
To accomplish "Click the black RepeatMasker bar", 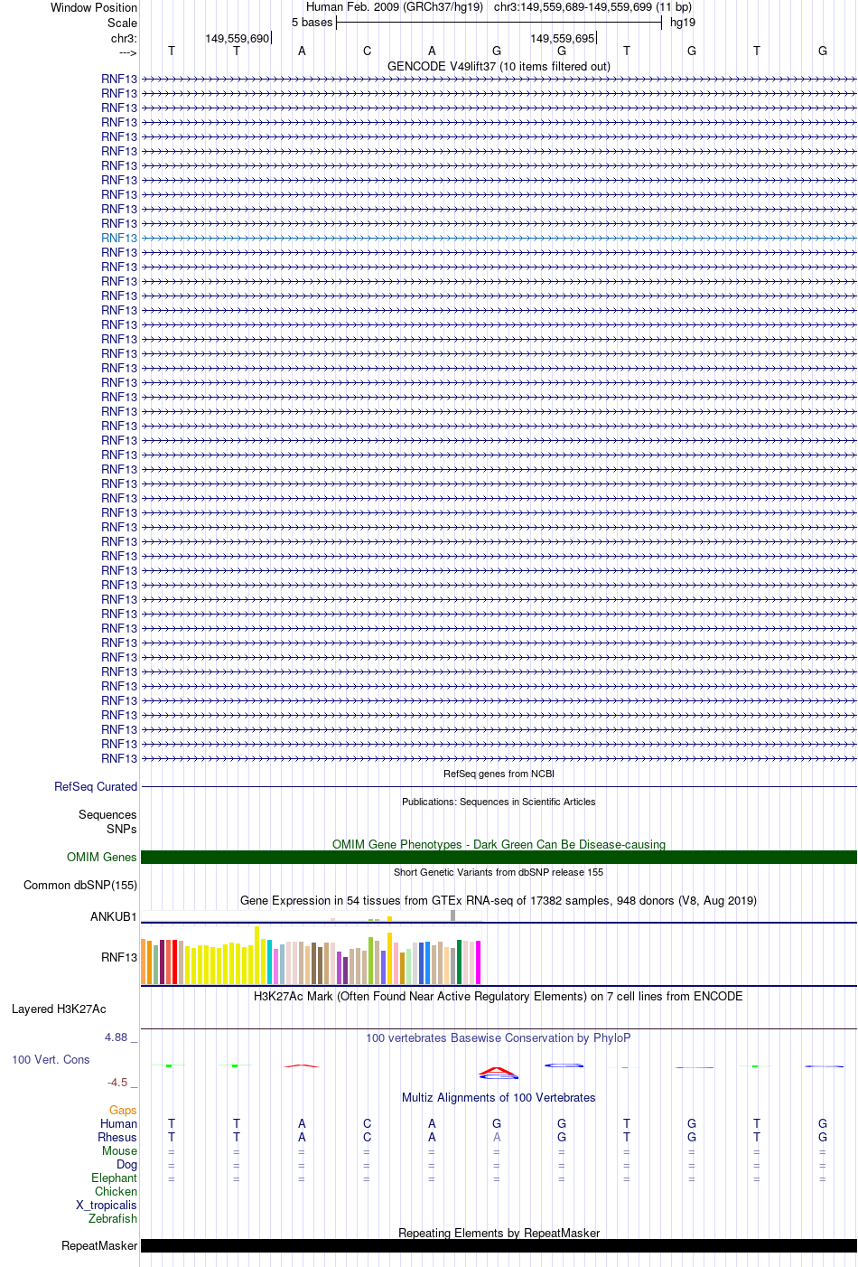I will pos(499,1245).
